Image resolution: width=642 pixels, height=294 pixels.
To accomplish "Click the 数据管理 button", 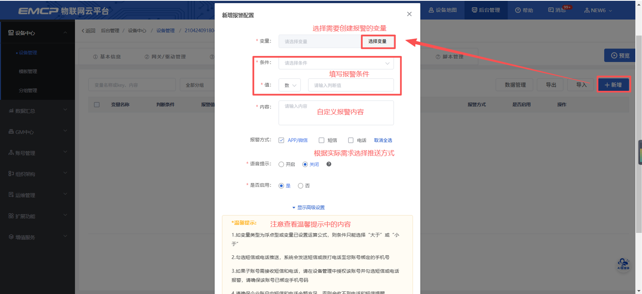I will tap(515, 85).
